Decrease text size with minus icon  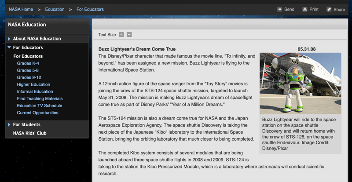tap(129, 35)
